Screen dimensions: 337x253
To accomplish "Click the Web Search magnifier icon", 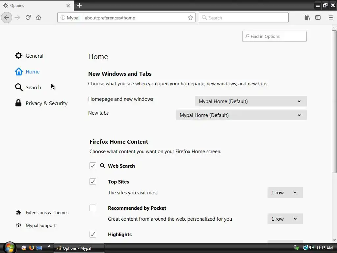I will coord(103,166).
